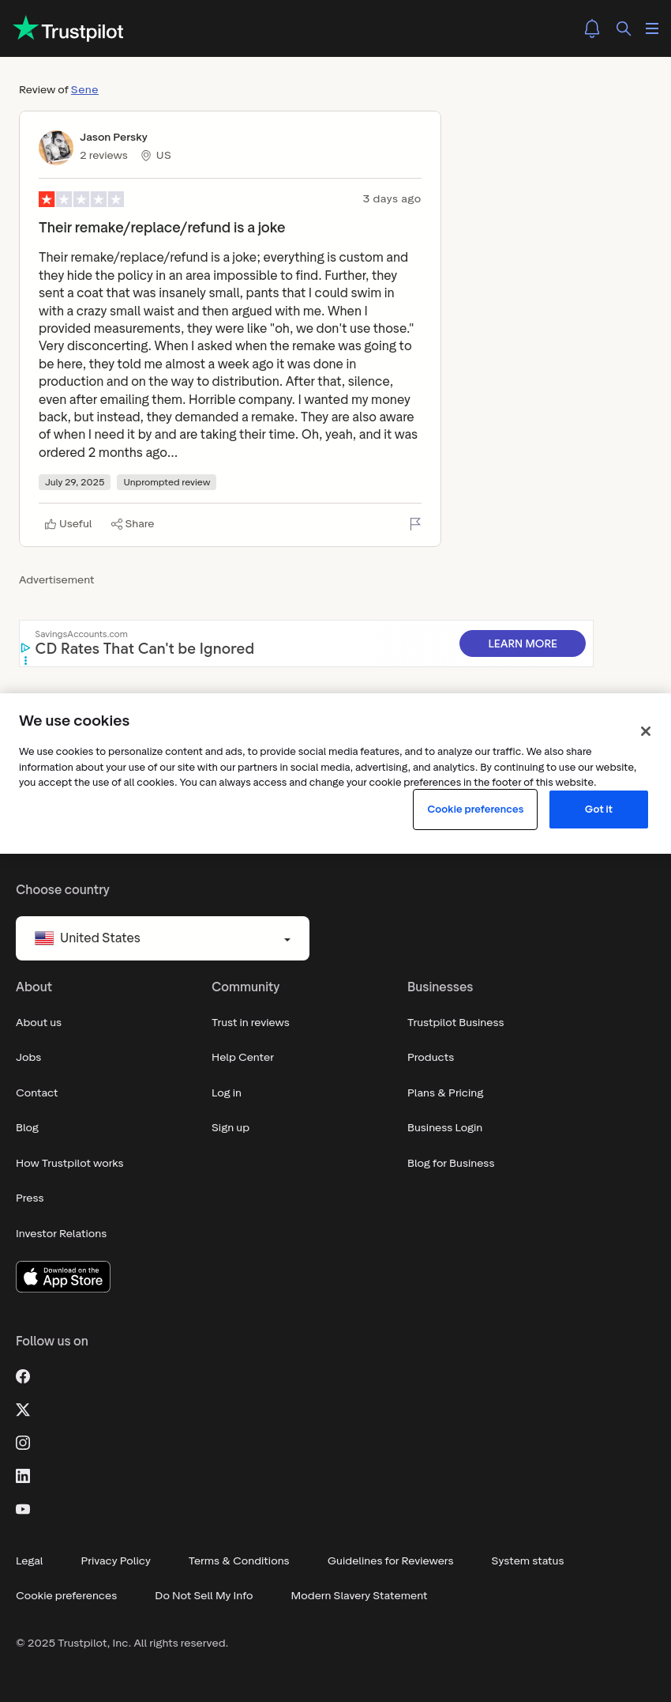Click the LEARN MORE ad button
Viewport: 671px width, 1702px height.
coord(523,643)
